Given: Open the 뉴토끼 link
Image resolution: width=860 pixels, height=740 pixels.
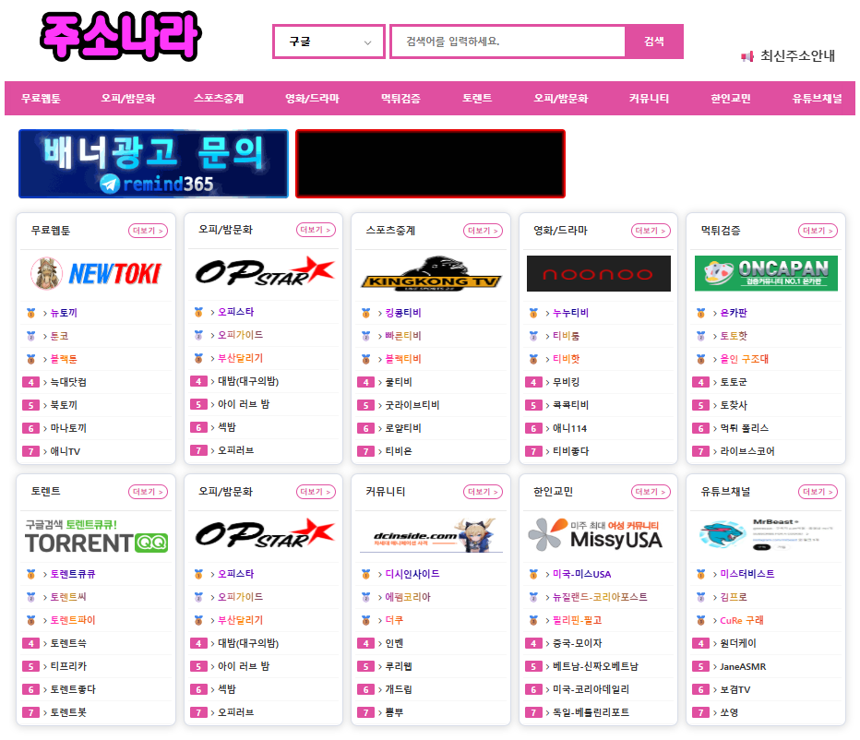Looking at the screenshot, I should coord(64,313).
